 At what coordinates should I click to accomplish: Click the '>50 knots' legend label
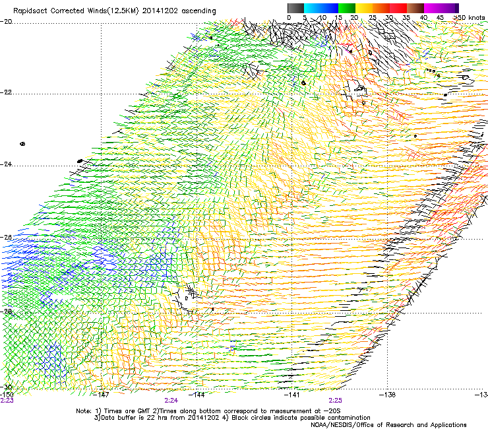pos(469,18)
